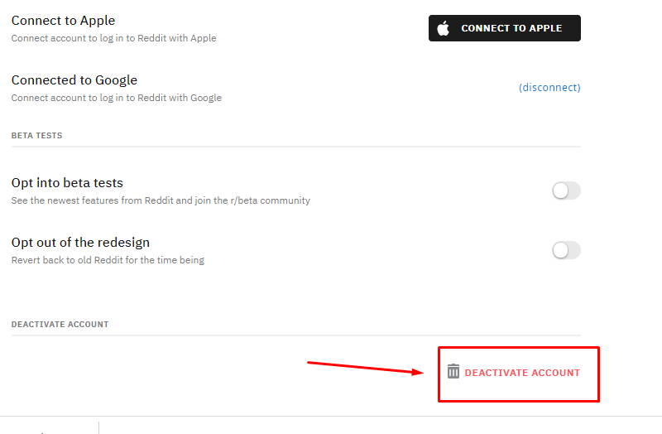Click the BETA TESTS section header
662x434 pixels.
36,136
